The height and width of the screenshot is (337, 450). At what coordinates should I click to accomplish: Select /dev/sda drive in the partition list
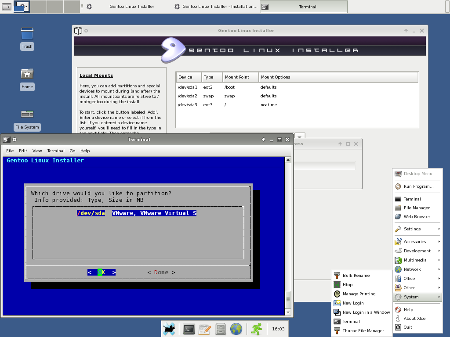(137, 213)
